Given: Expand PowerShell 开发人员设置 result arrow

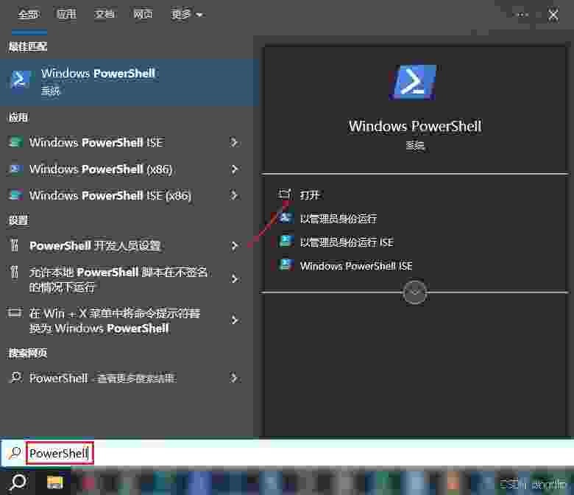Looking at the screenshot, I should point(234,245).
